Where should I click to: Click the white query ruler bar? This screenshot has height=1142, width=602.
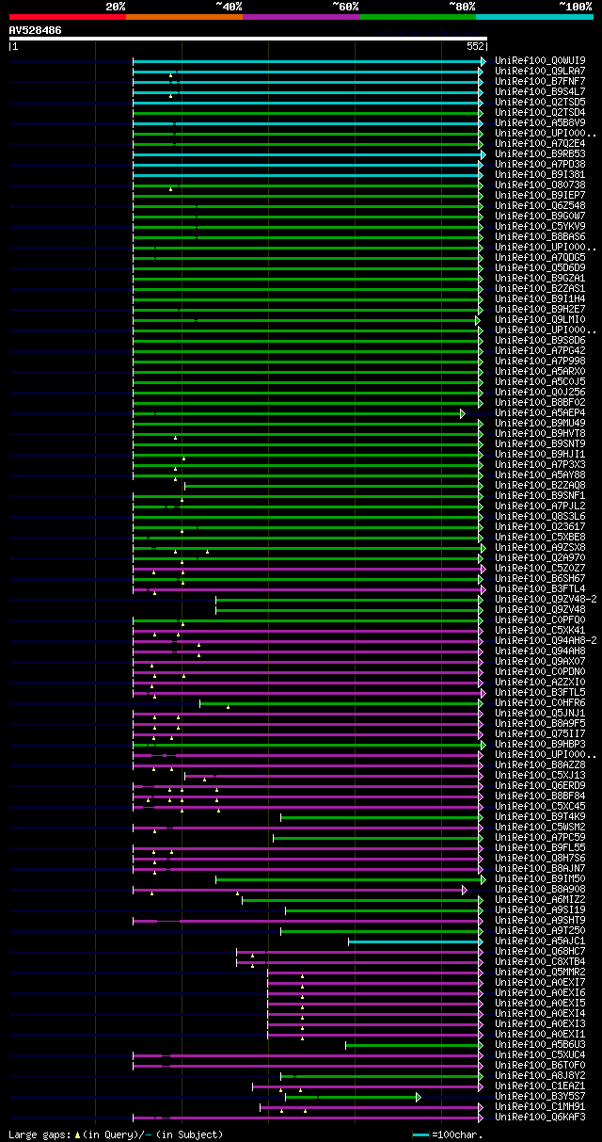coord(247,39)
